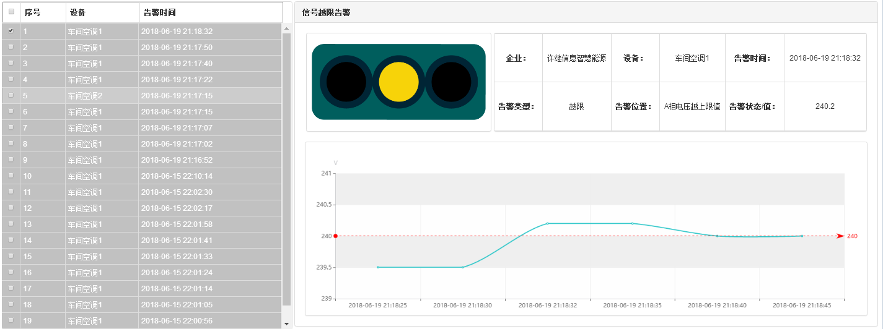The width and height of the screenshot is (883, 329).
Task: Click the red arrow at threshold line end
Action: [x=840, y=236]
